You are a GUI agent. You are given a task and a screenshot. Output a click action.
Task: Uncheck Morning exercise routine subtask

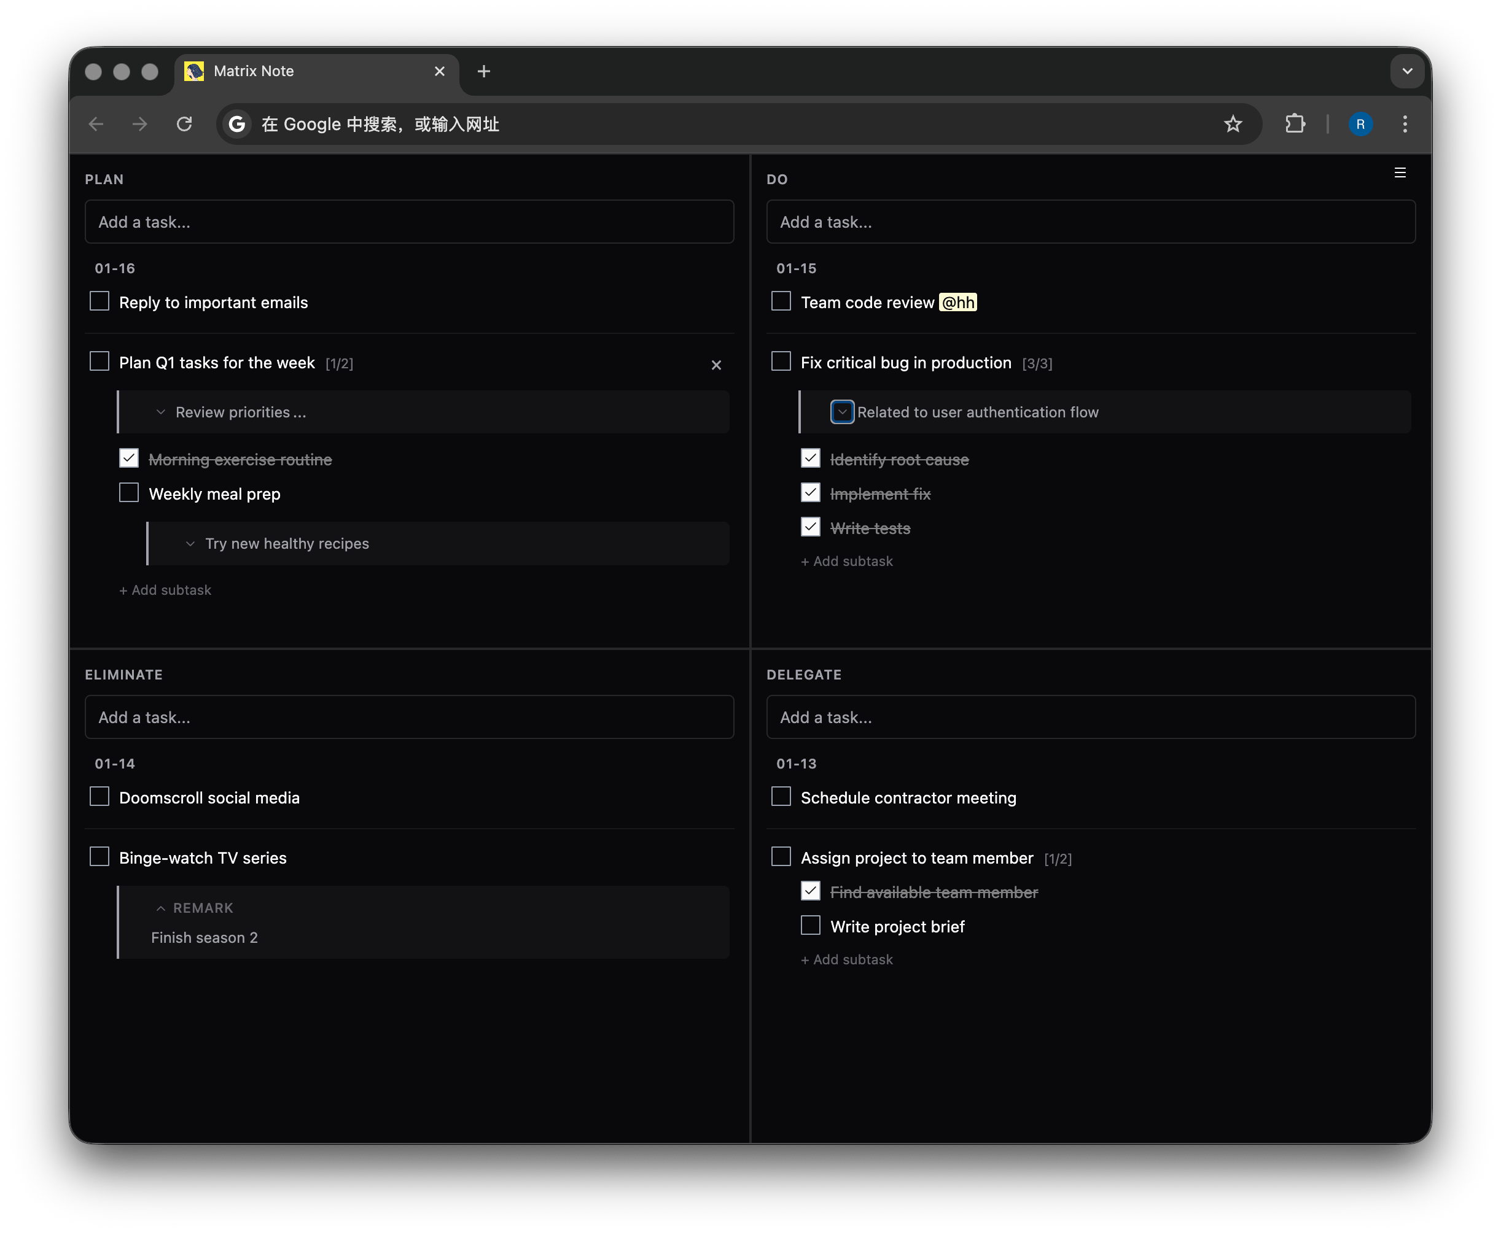point(129,459)
